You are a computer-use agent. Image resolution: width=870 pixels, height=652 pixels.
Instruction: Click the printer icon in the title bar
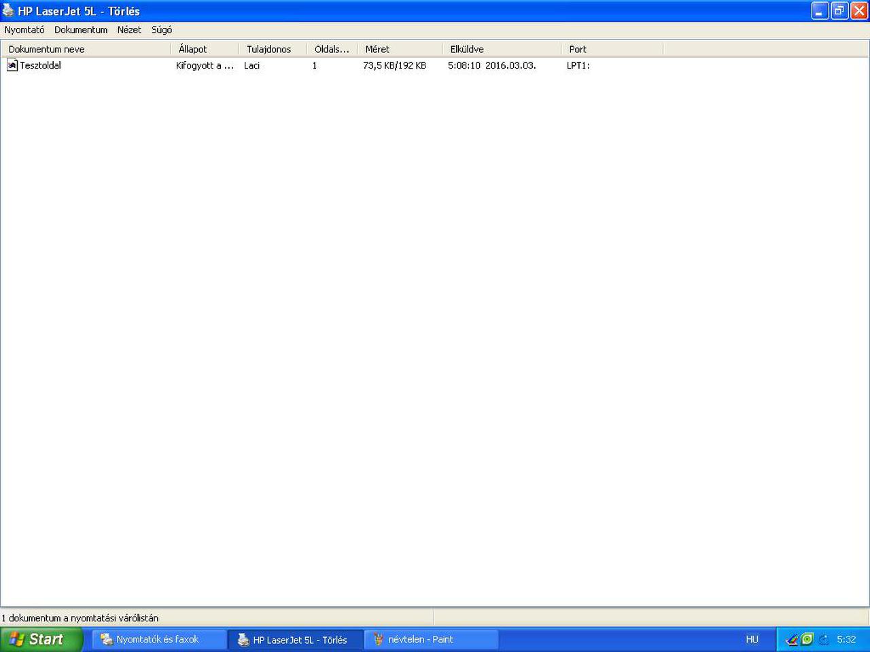(x=8, y=11)
